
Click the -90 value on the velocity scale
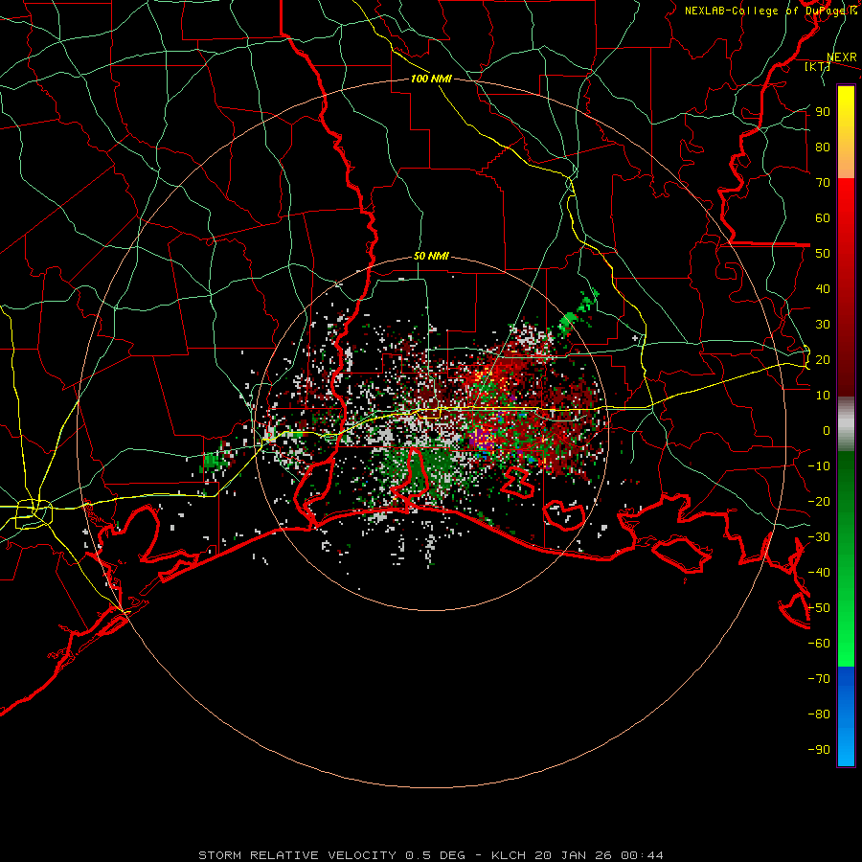point(819,750)
